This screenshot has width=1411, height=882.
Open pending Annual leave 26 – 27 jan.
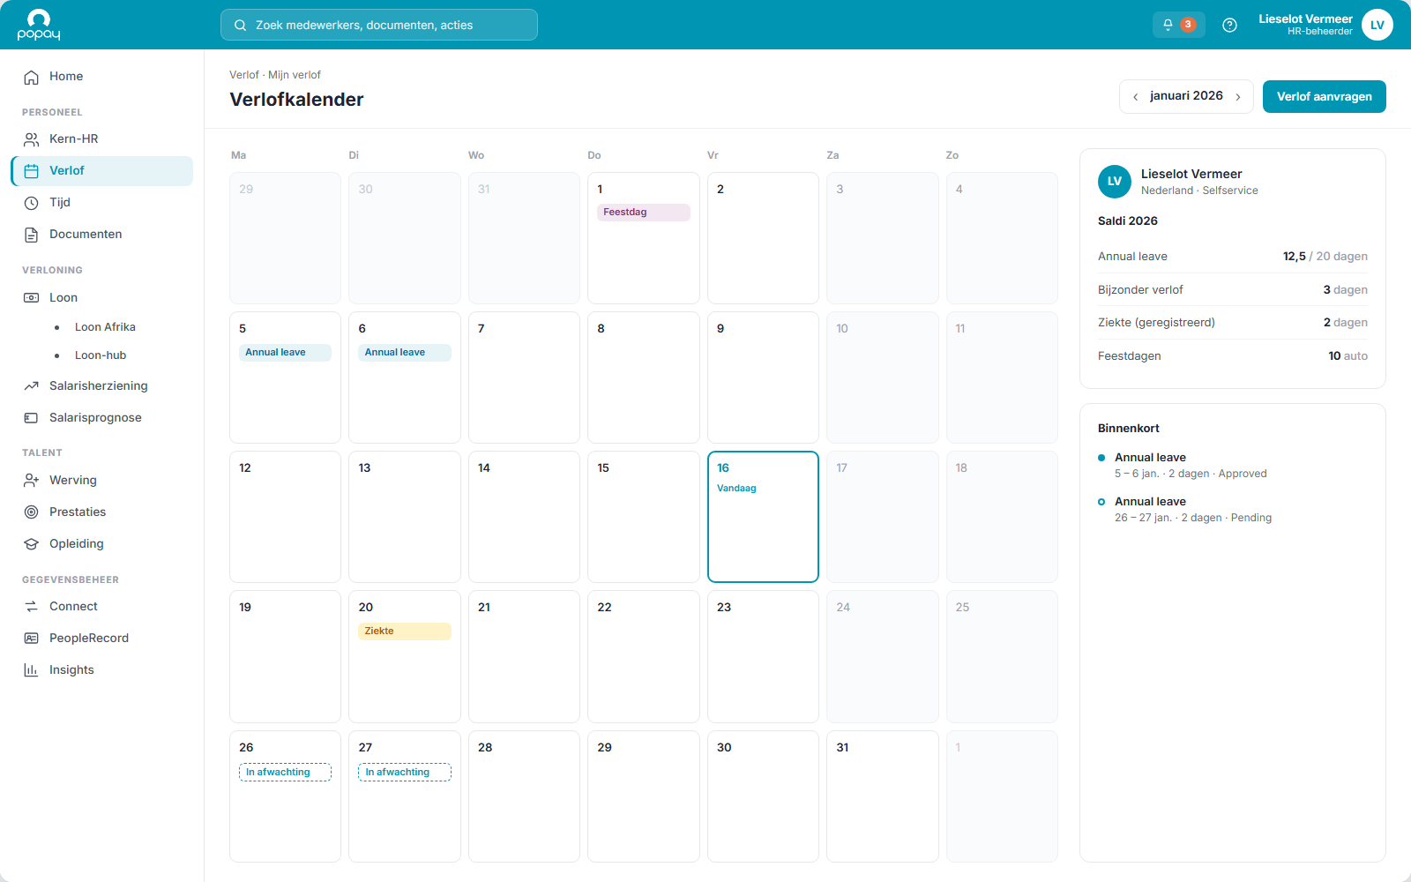tap(1233, 510)
